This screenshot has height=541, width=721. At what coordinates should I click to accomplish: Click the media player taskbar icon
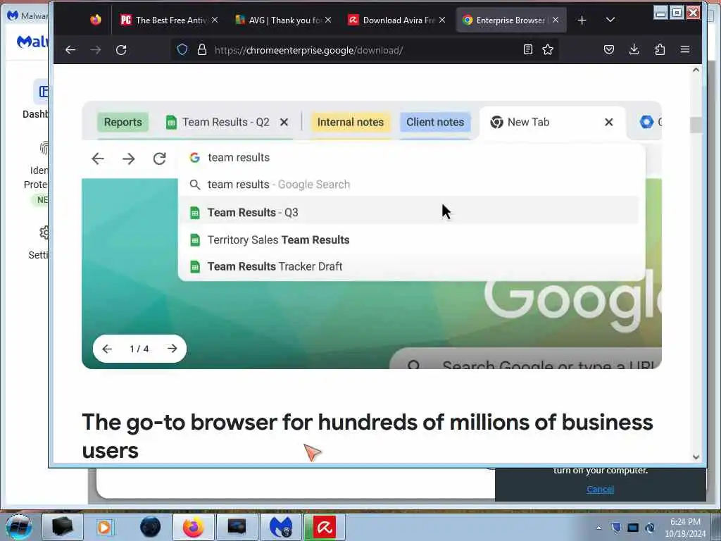pos(104,527)
